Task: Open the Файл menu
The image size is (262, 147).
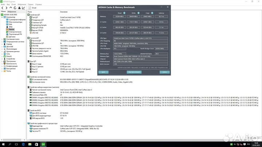Action: [x=3, y=4]
